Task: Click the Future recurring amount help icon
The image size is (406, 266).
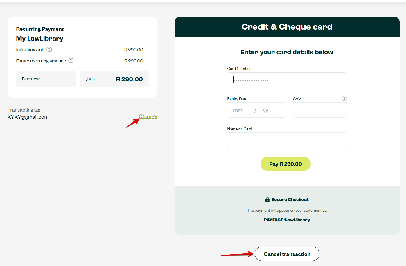Action: pyautogui.click(x=71, y=61)
